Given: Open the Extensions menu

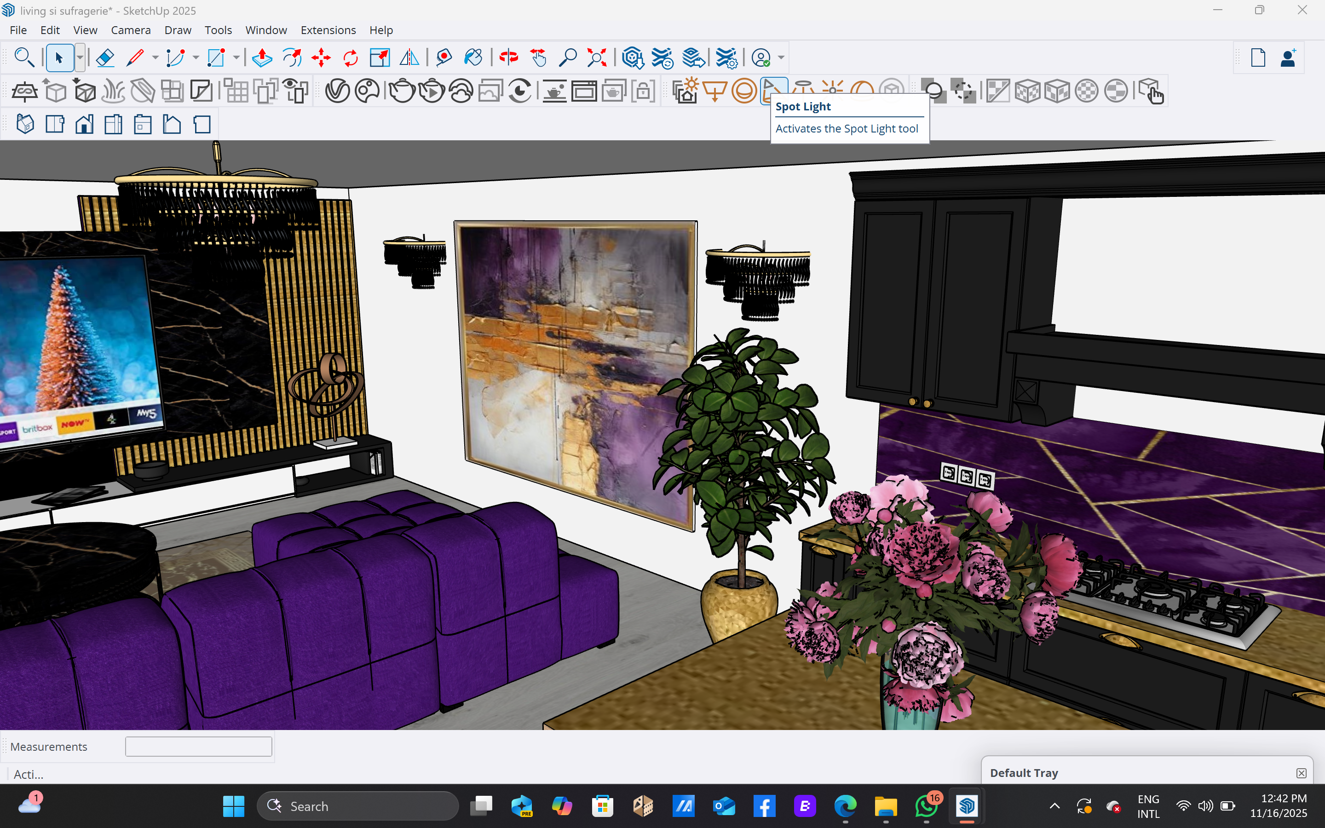Looking at the screenshot, I should pos(328,30).
